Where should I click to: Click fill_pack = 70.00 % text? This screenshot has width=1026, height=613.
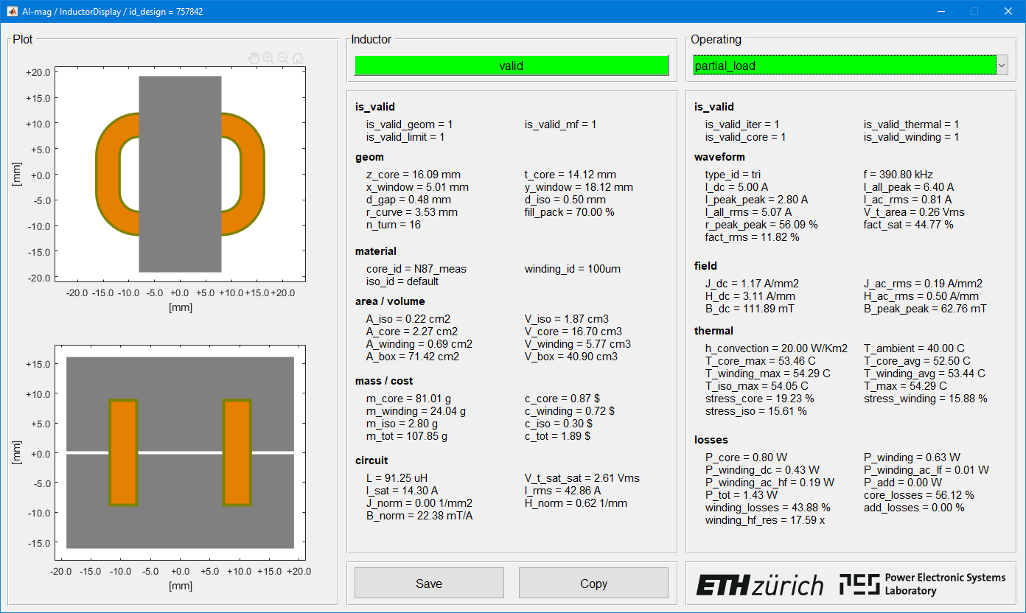(570, 212)
